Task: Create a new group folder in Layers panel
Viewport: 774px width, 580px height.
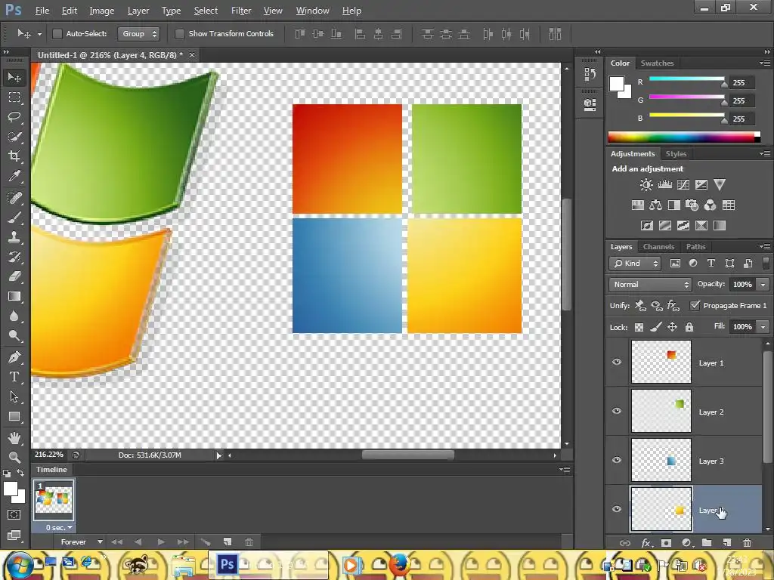Action: (x=707, y=542)
